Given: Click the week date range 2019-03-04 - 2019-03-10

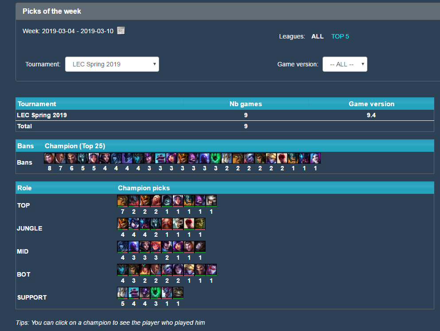Looking at the screenshot, I should click(78, 31).
